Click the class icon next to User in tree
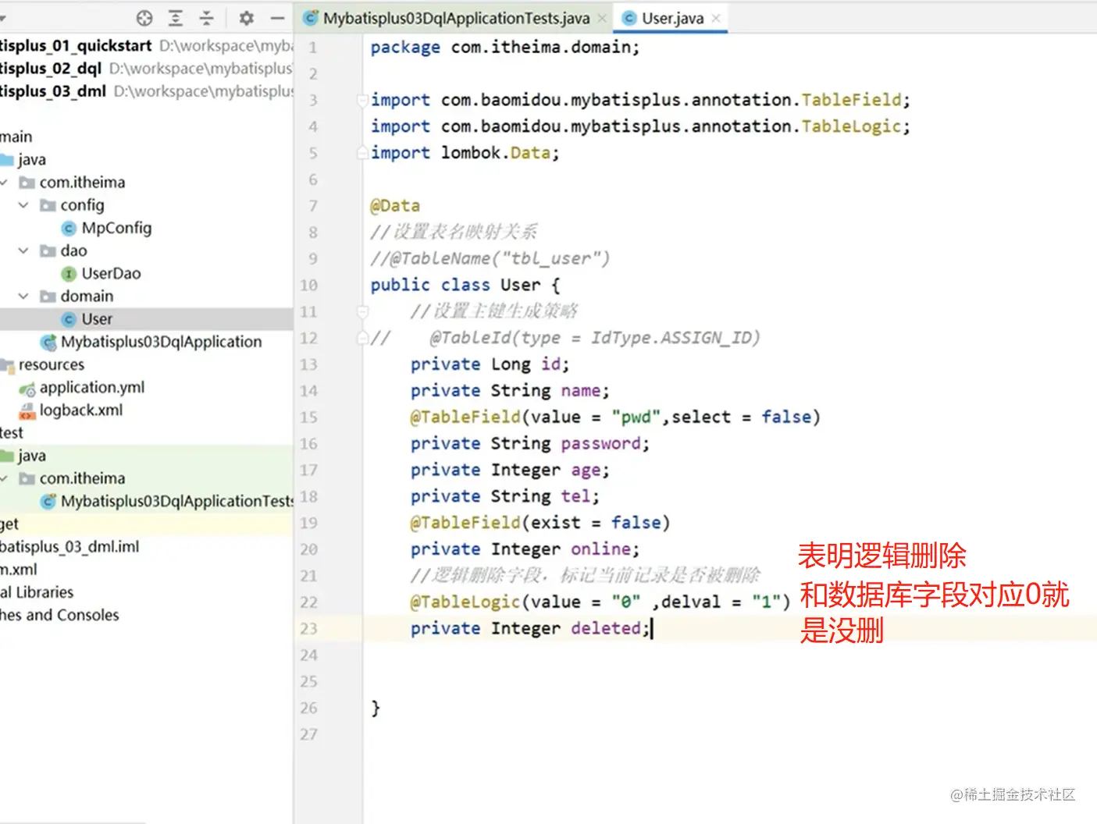This screenshot has height=824, width=1097. coord(69,319)
